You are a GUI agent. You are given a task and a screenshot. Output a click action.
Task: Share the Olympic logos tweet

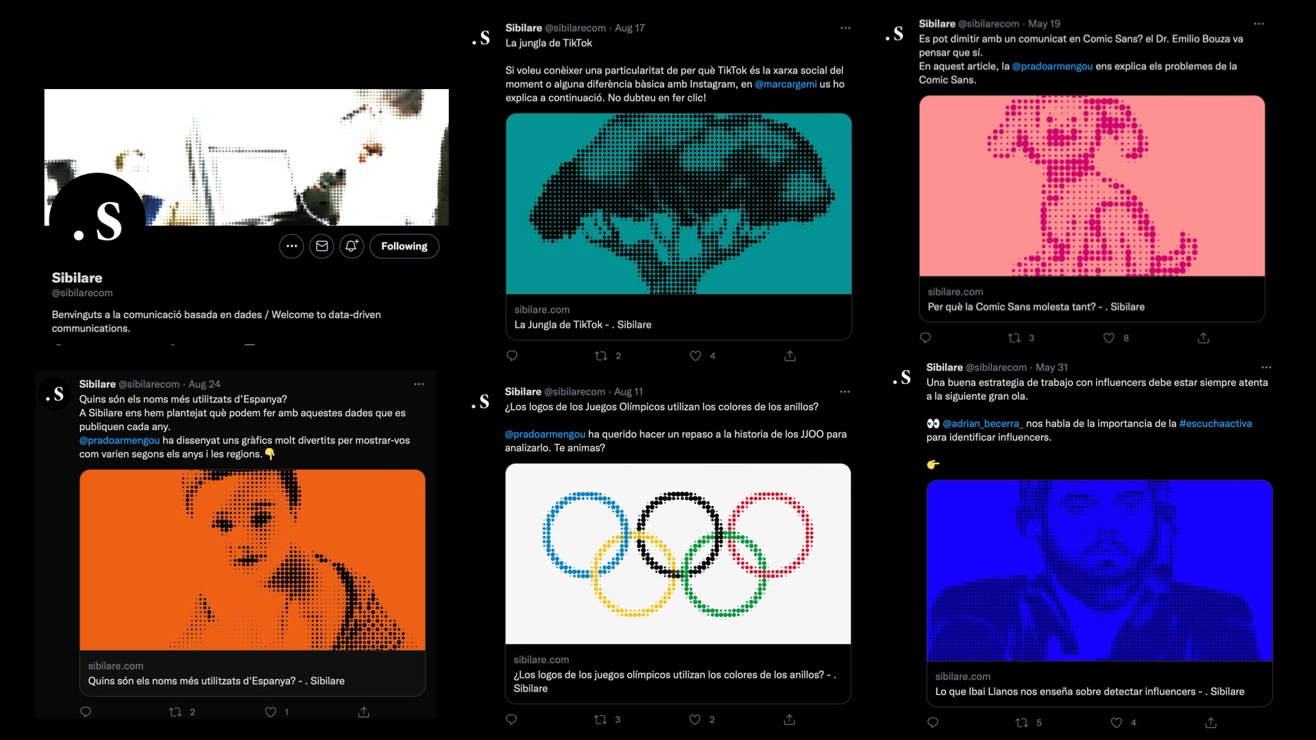point(790,719)
